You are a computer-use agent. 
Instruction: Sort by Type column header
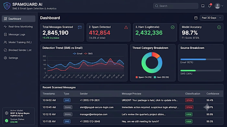pyautogui.click(x=66, y=94)
